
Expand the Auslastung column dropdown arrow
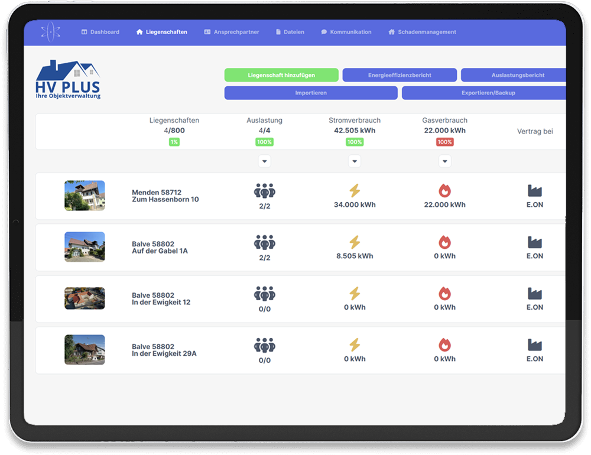265,161
